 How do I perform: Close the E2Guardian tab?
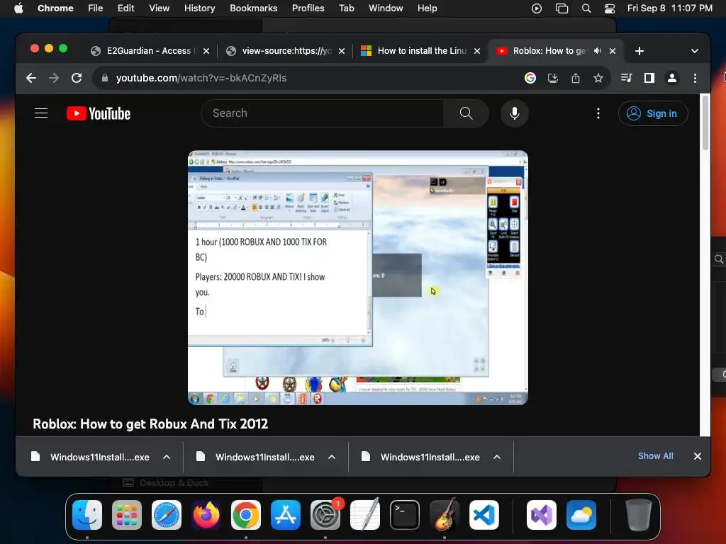(206, 51)
